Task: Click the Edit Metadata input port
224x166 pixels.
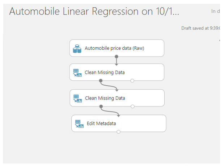Action: pyautogui.click(x=118, y=116)
